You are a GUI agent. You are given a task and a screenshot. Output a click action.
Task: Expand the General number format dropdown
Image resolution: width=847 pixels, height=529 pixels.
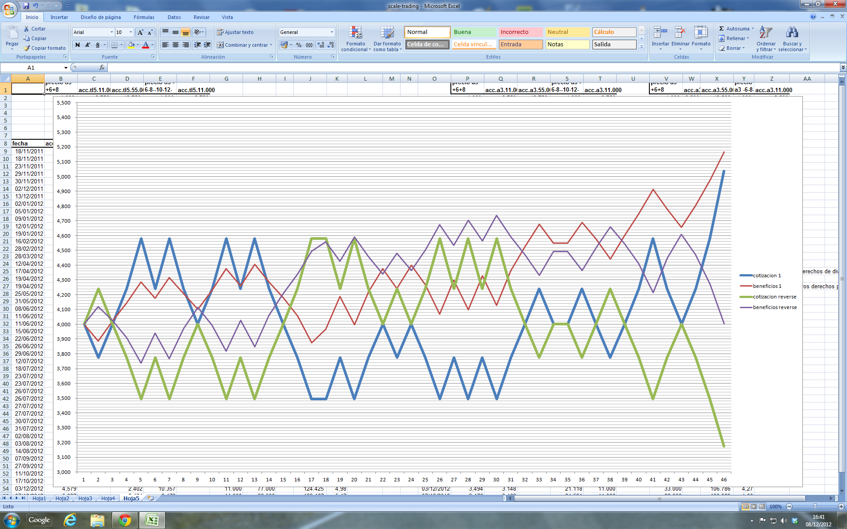pyautogui.click(x=332, y=32)
